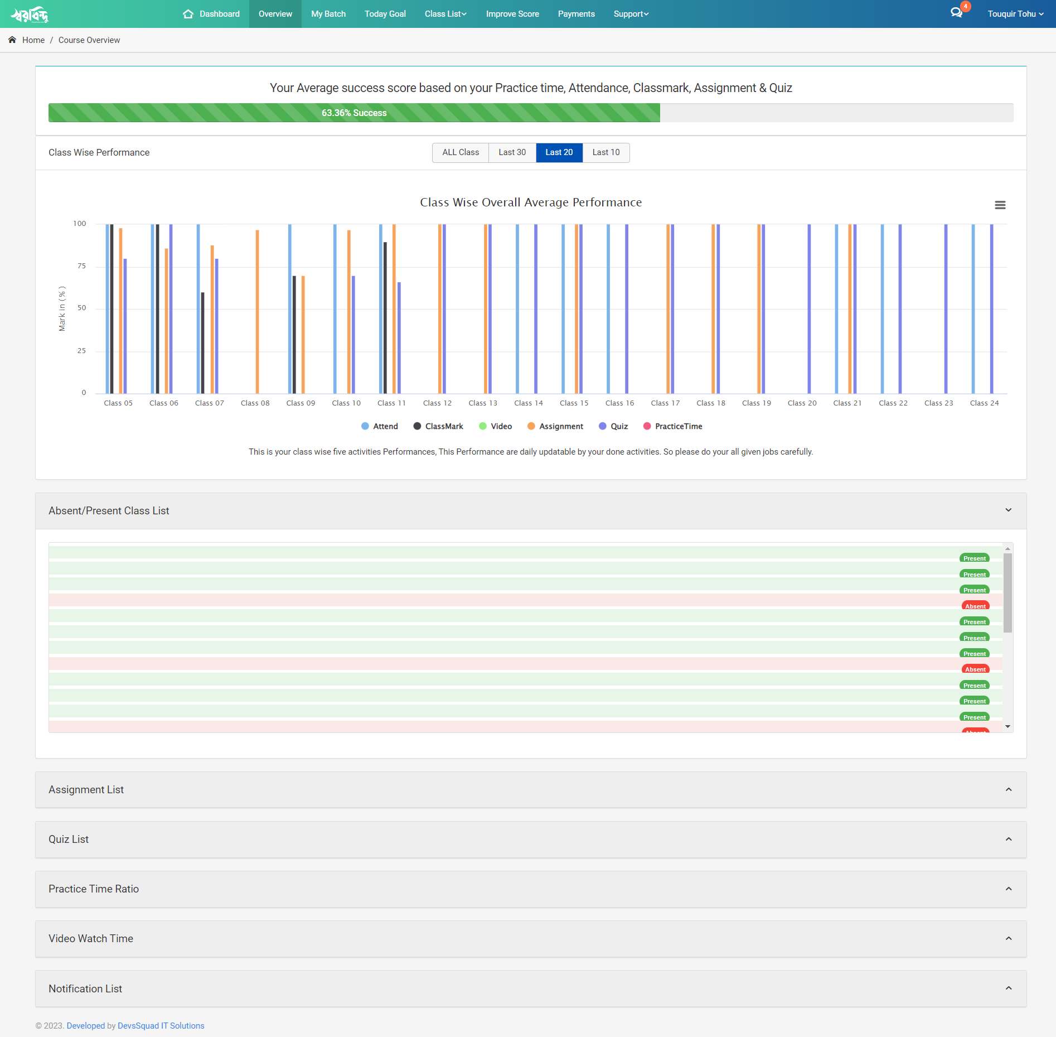Image resolution: width=1056 pixels, height=1037 pixels.
Task: Go to My Batch page
Action: pyautogui.click(x=328, y=14)
